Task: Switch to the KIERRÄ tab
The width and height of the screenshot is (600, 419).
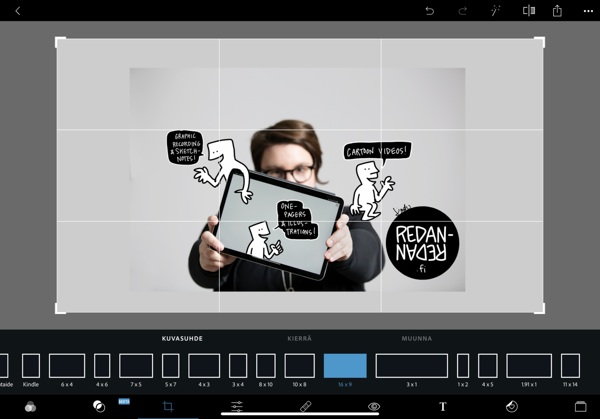Action: pos(300,338)
